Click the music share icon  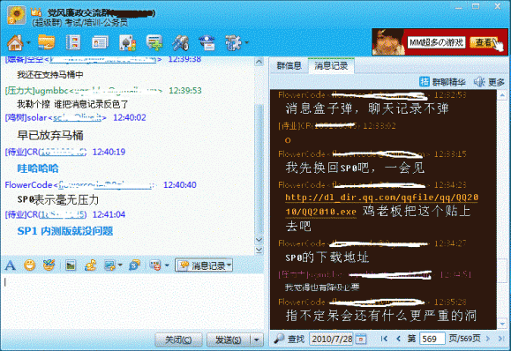90,265
